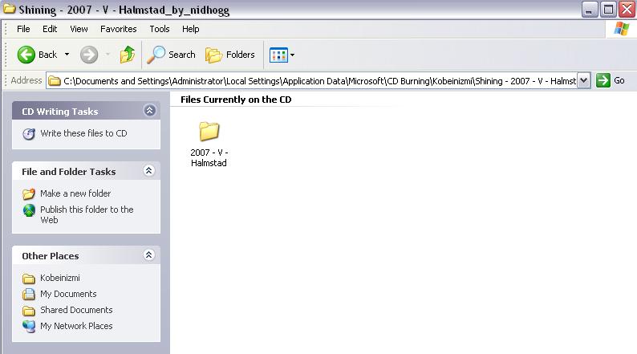The height and width of the screenshot is (354, 637).
Task: Click Publish this folder to the Web
Action: click(87, 214)
